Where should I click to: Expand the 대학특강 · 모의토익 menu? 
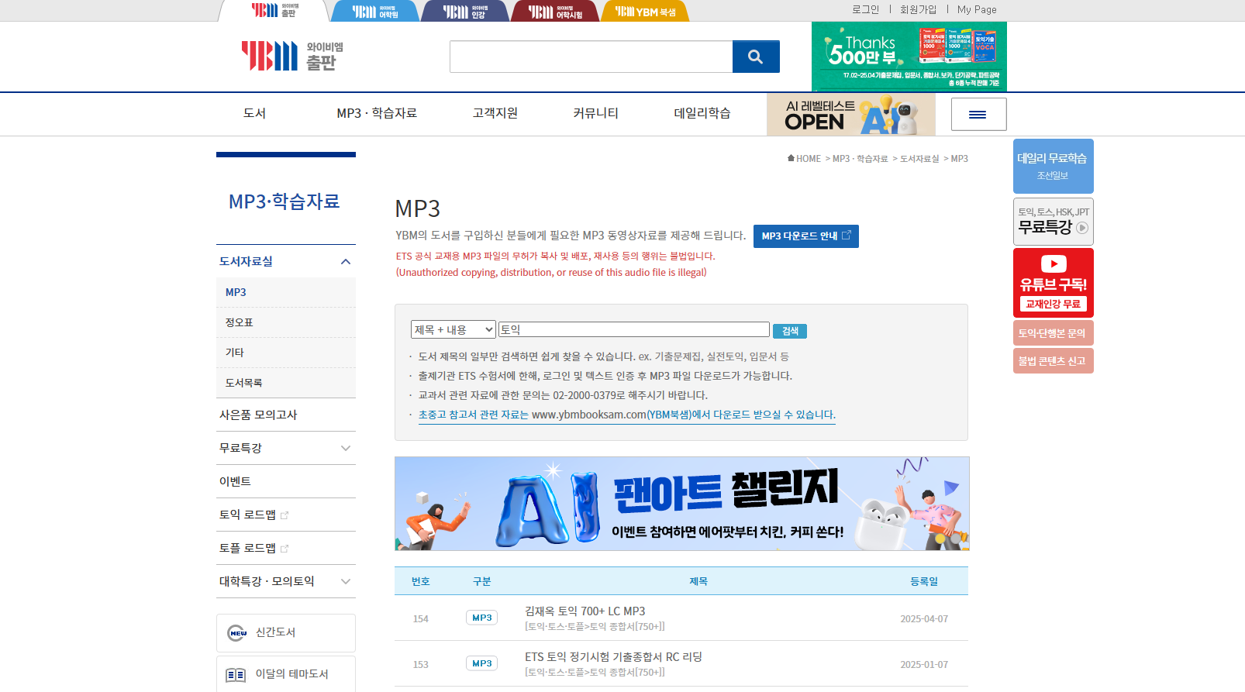point(346,581)
